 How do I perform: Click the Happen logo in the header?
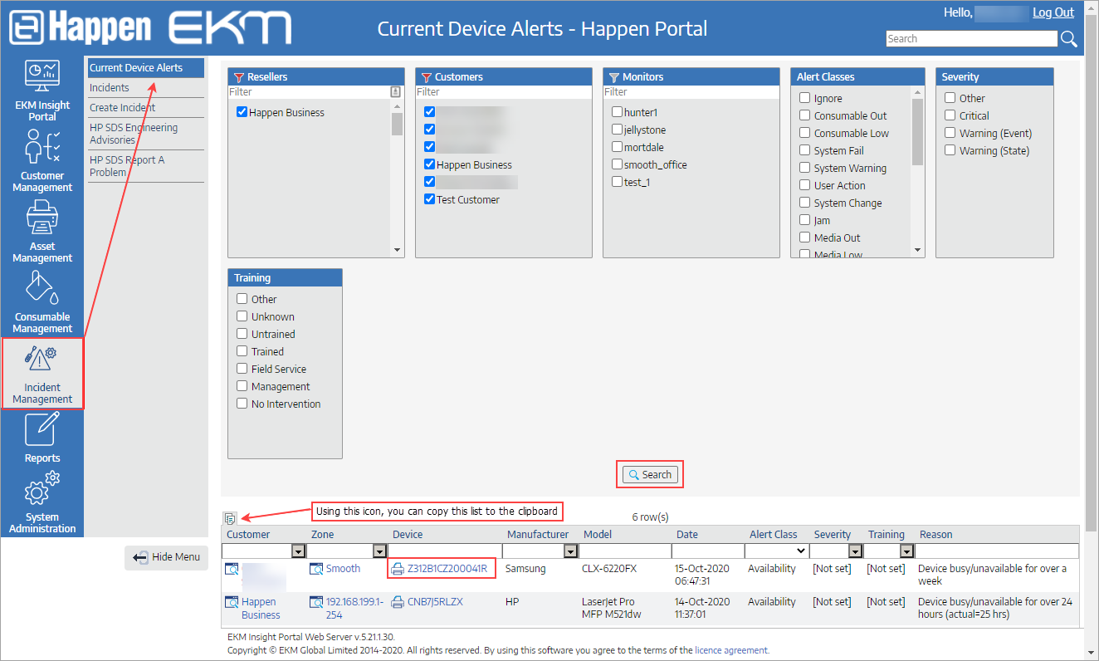coord(81,28)
